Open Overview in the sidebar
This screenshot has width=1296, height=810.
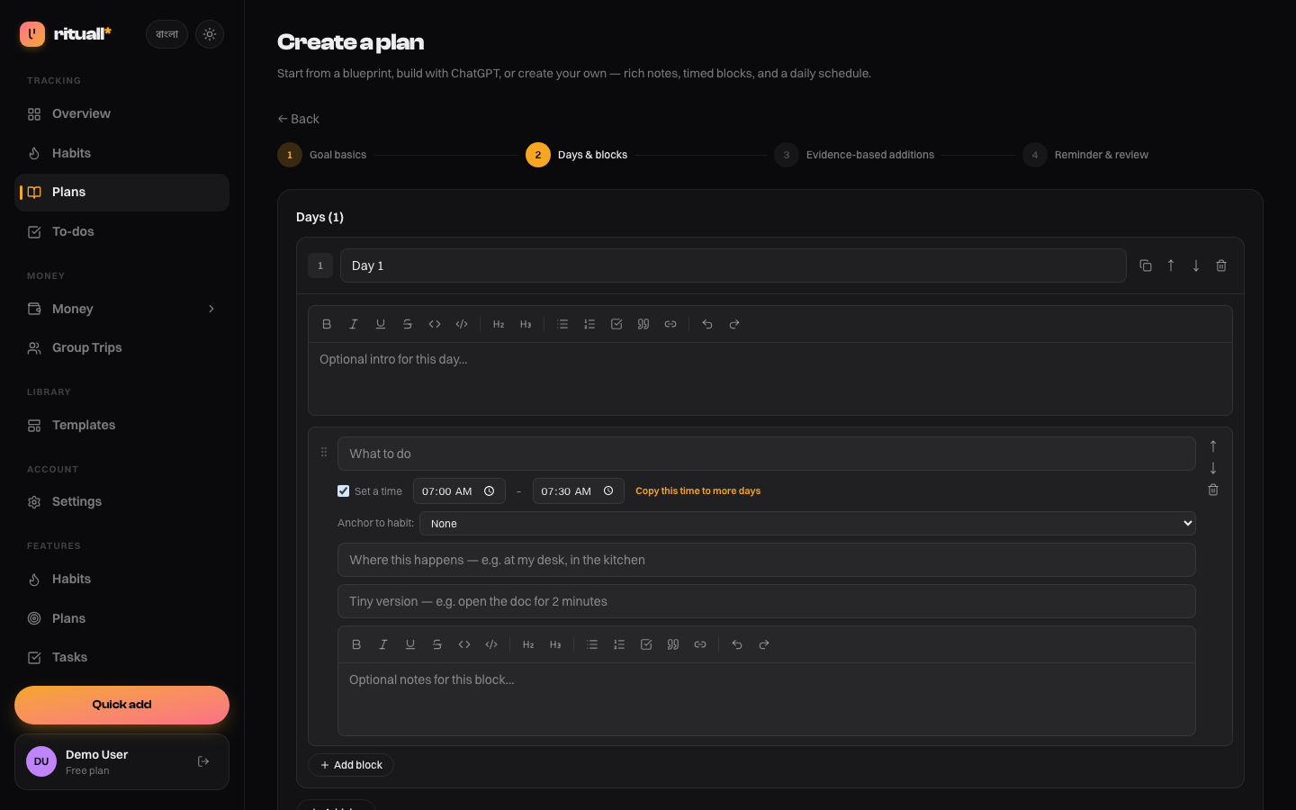[121, 114]
